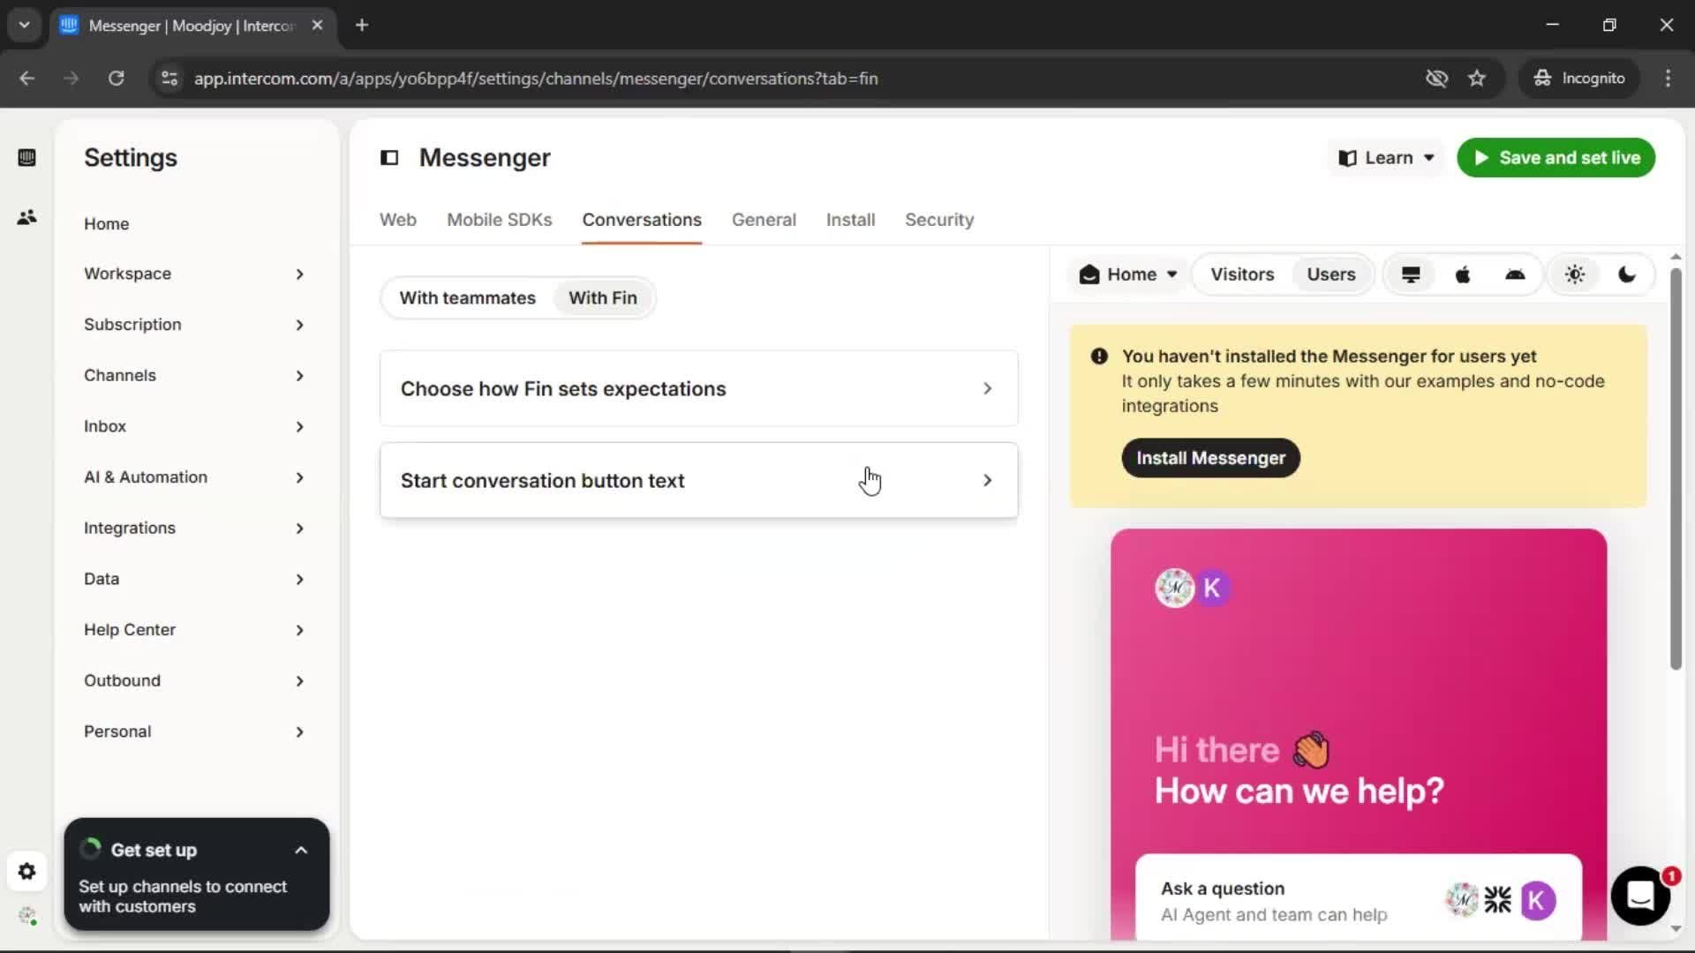Click the browser address bar URL
The height and width of the screenshot is (953, 1695).
536,79
